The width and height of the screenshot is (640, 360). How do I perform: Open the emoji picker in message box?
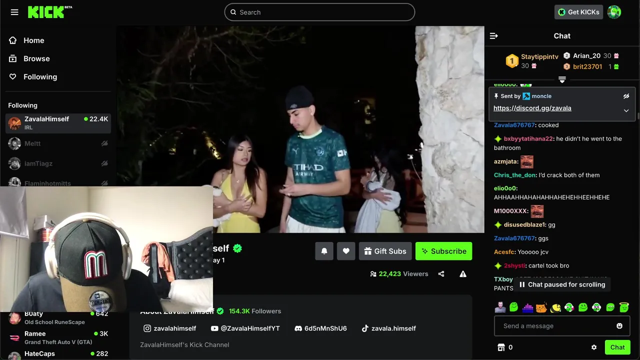click(x=619, y=326)
